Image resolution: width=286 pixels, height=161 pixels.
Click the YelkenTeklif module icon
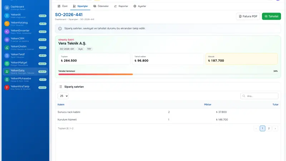coord(7,55)
